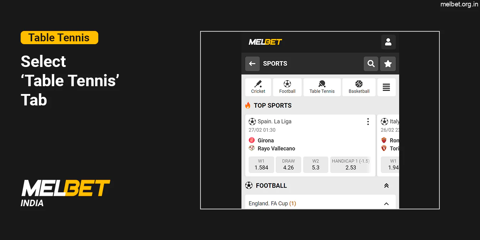Open favorites using the star icon
Image resolution: width=480 pixels, height=240 pixels.
(x=388, y=63)
